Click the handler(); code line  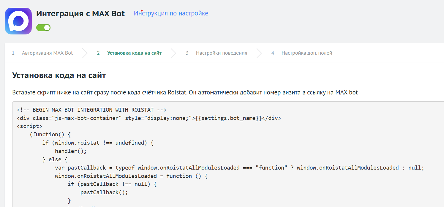click(x=71, y=151)
